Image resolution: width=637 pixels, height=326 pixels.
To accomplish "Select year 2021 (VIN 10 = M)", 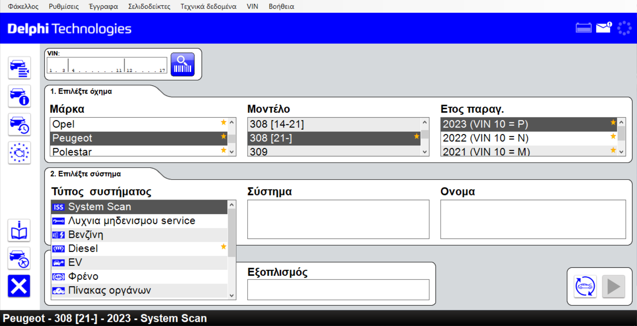I will (529, 151).
